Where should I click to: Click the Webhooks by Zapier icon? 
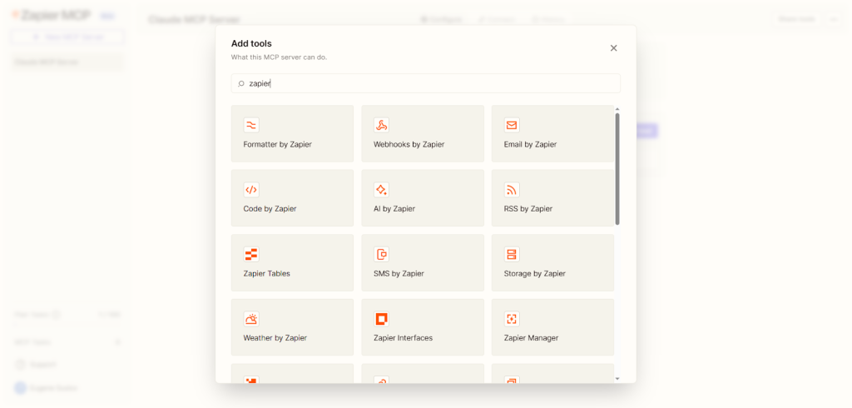click(x=382, y=125)
